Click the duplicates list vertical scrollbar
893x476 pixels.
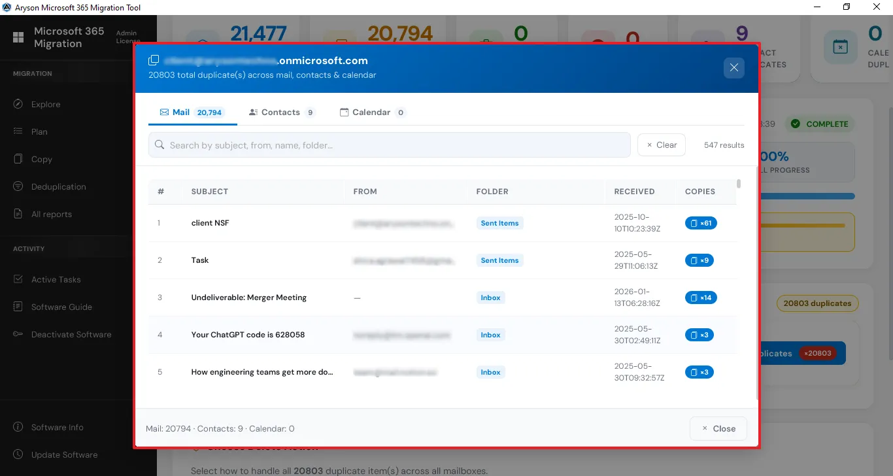(x=739, y=184)
